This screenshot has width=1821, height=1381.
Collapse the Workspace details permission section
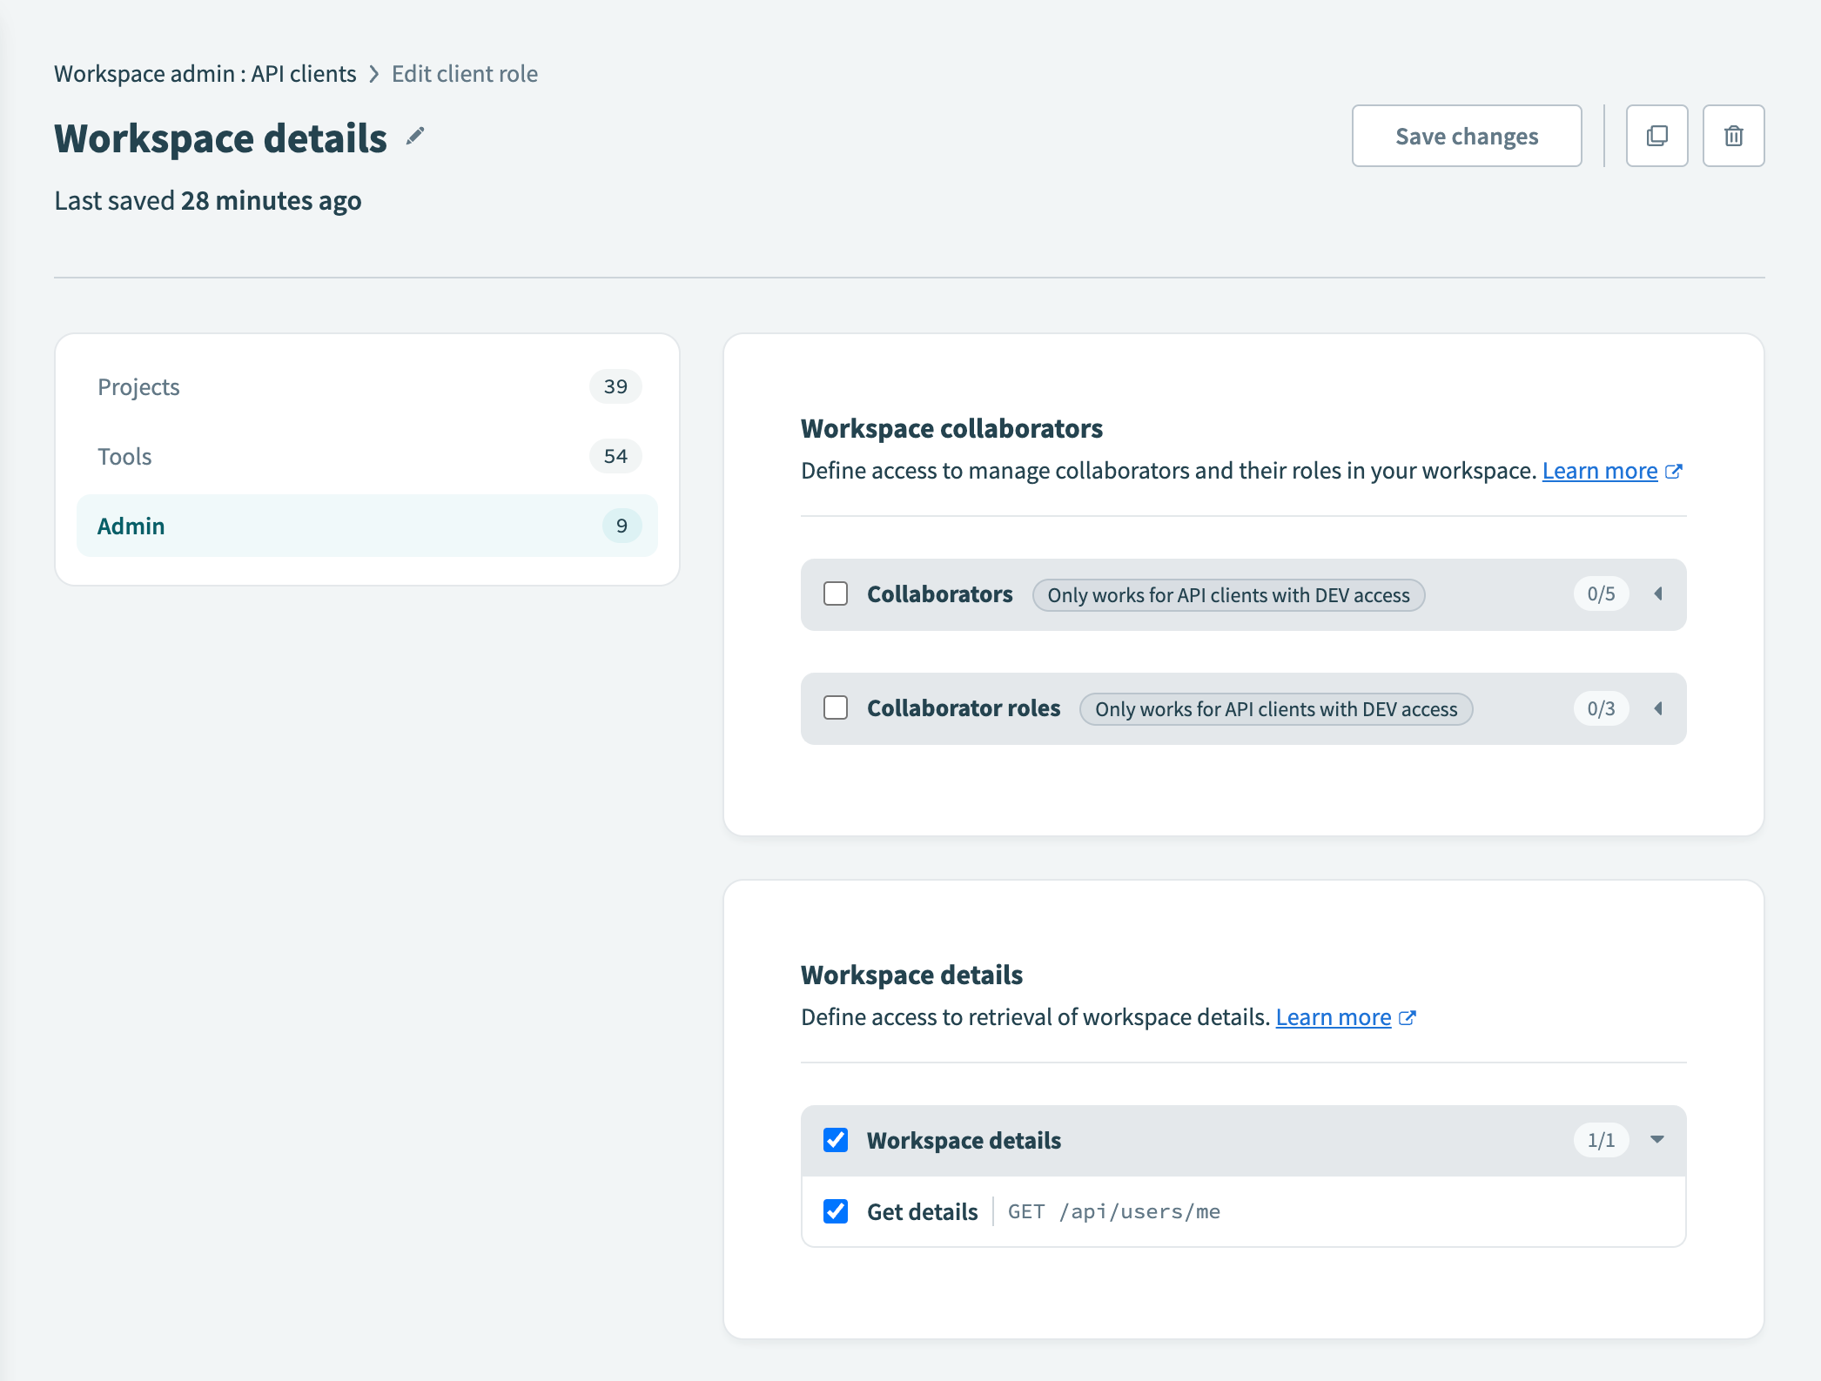(x=1656, y=1140)
